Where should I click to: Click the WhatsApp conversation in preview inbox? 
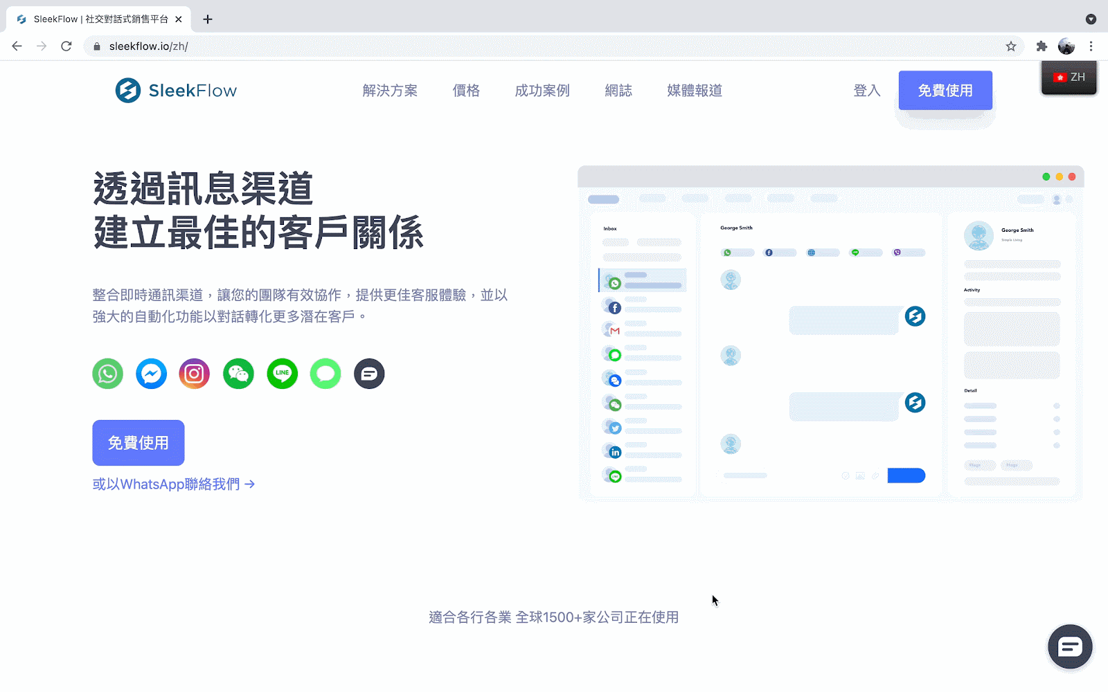(643, 280)
